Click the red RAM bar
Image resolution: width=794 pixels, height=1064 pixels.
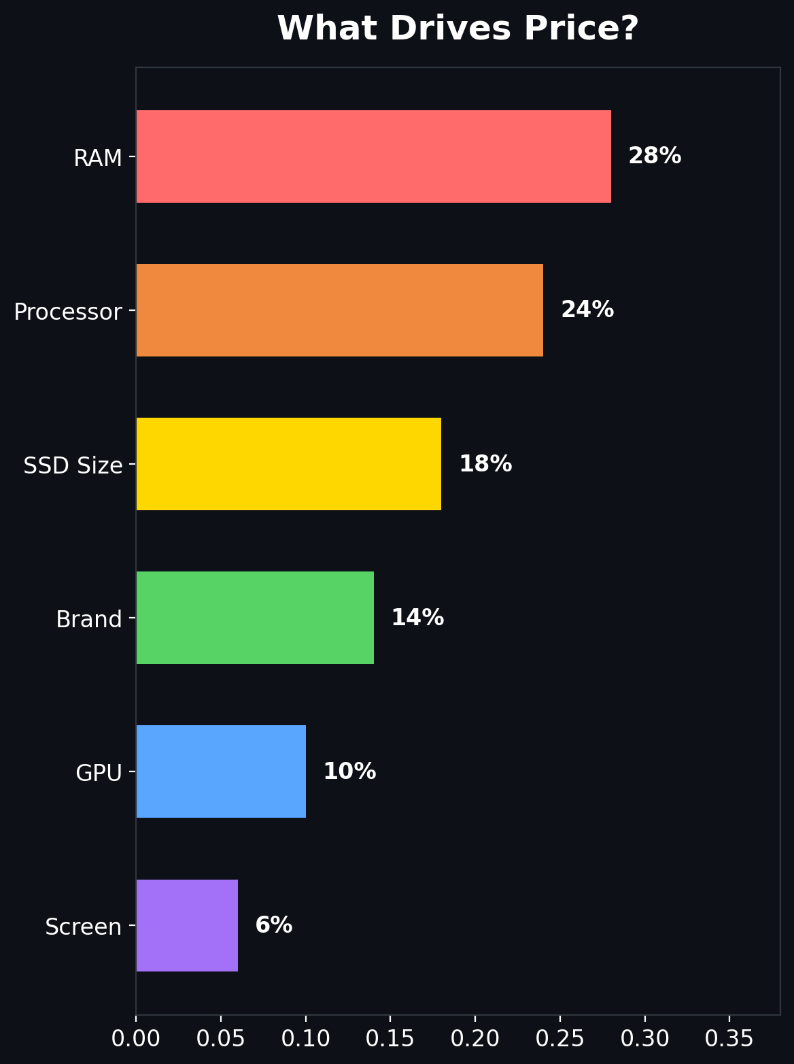click(x=373, y=156)
